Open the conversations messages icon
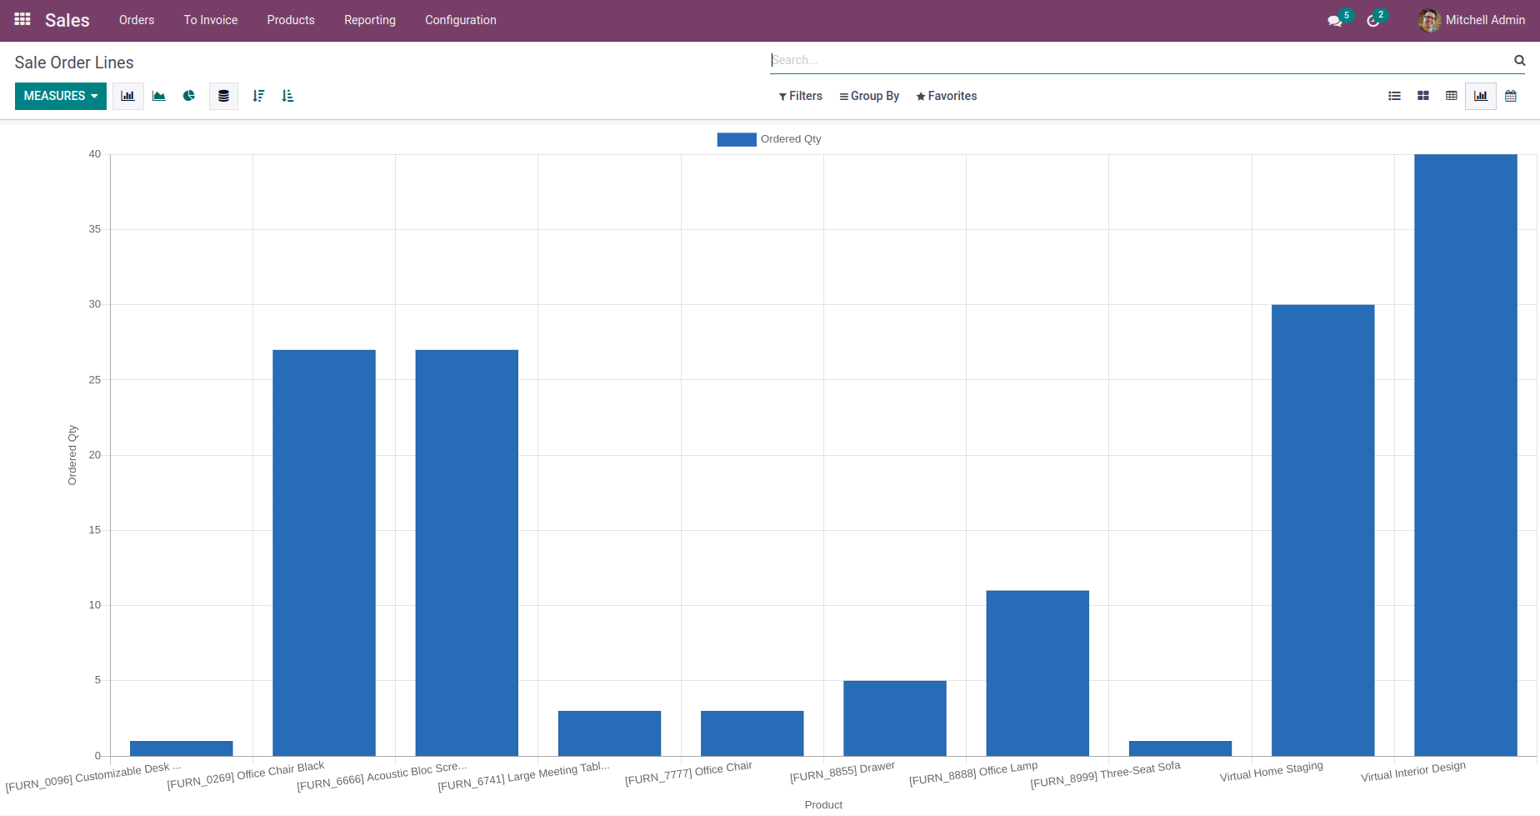The image size is (1540, 816). click(x=1334, y=21)
